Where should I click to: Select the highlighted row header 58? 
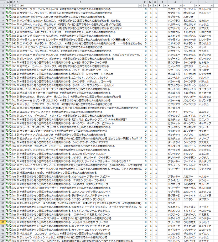pyautogui.click(x=3, y=222)
